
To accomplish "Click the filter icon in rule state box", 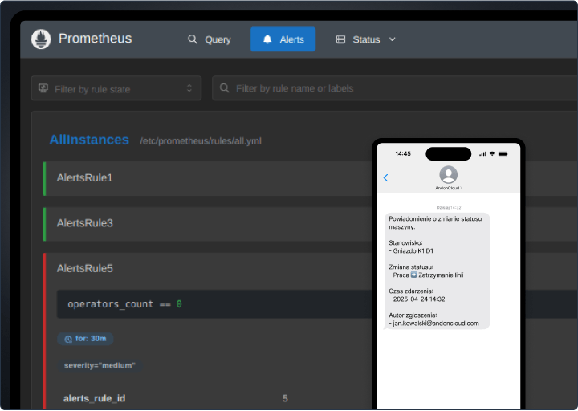I will point(43,88).
